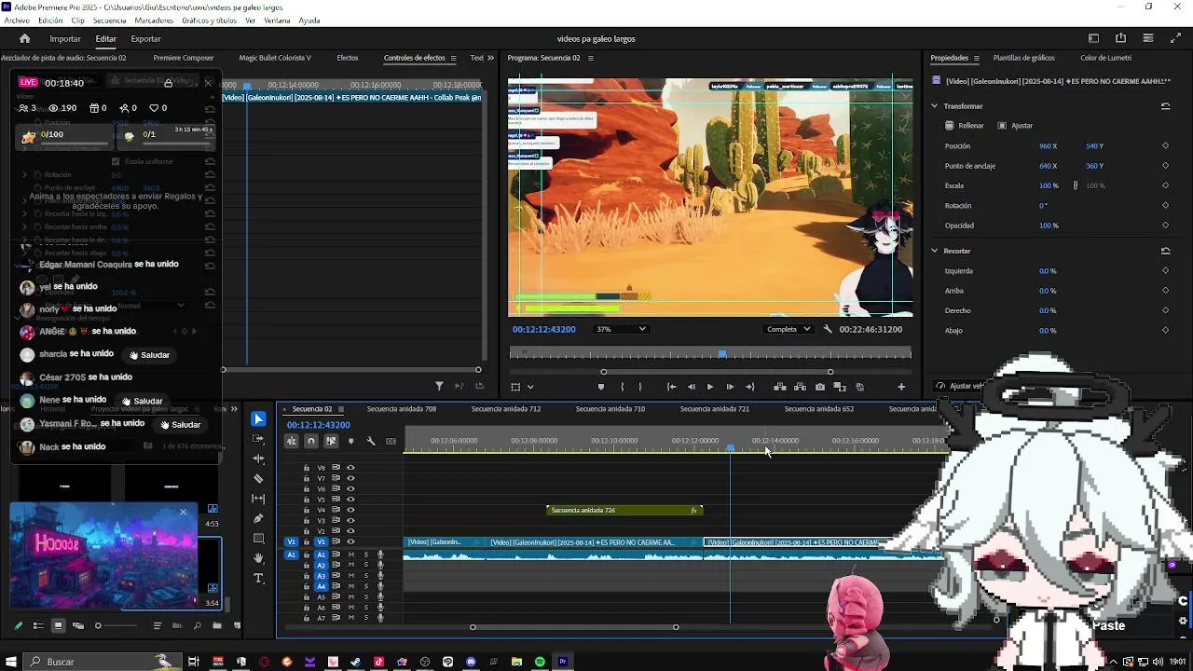Open Program monitor settings wrench
This screenshot has height=671, width=1193.
[828, 329]
